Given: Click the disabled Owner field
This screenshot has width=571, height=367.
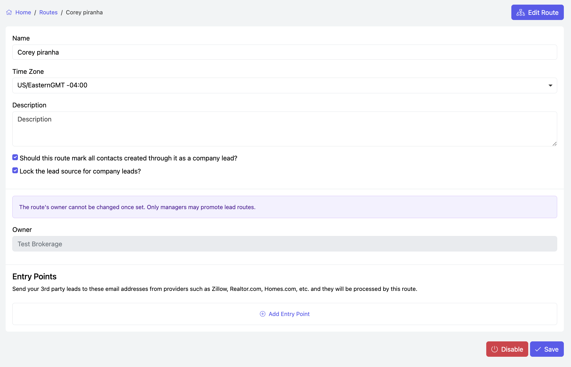Looking at the screenshot, I should coord(284,244).
